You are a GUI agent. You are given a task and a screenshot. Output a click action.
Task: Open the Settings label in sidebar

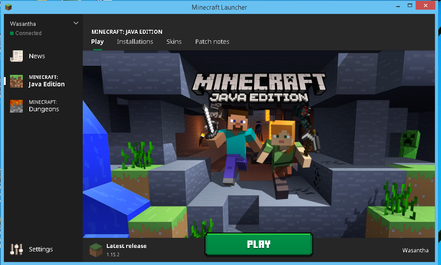point(41,249)
